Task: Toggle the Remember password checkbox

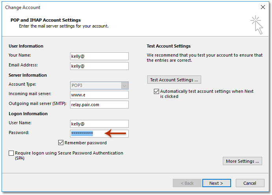Action: pos(61,143)
